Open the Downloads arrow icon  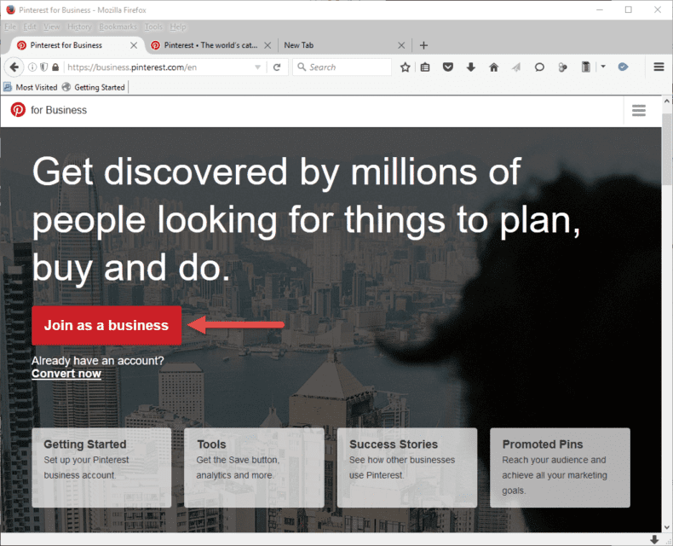pyautogui.click(x=471, y=67)
